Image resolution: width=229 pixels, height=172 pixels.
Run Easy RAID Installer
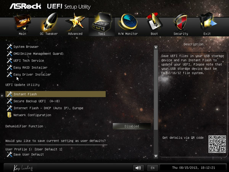[x=31, y=67]
